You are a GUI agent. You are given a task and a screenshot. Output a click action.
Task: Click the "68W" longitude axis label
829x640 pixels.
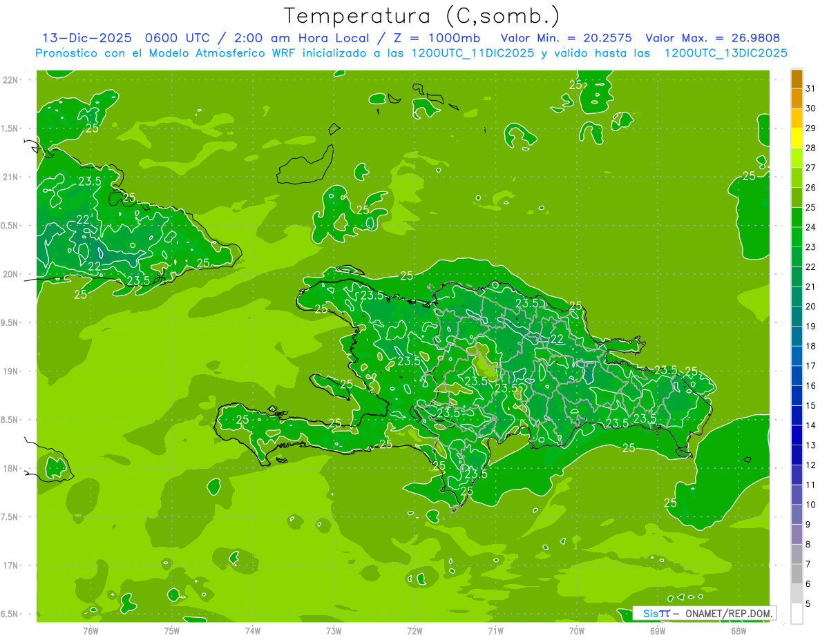[739, 630]
